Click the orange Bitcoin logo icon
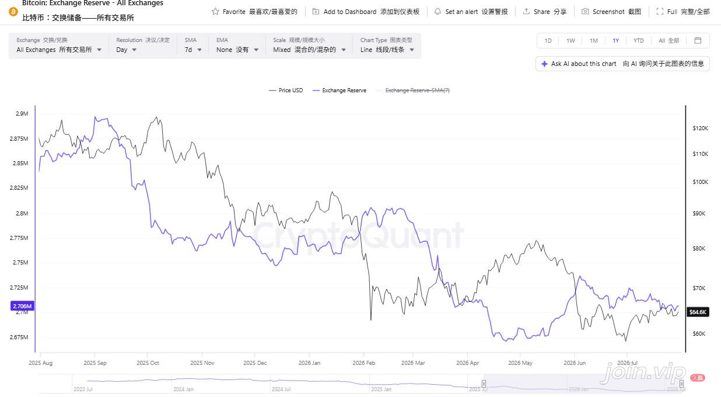 point(13,12)
